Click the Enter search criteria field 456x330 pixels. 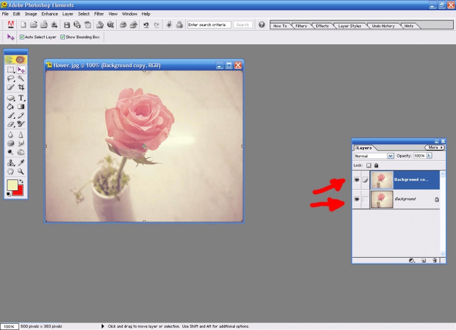pyautogui.click(x=209, y=25)
